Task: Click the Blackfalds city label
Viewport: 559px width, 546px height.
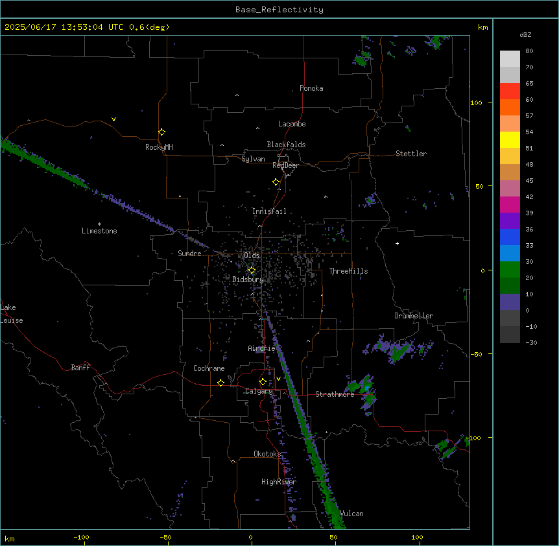Action: pos(286,145)
